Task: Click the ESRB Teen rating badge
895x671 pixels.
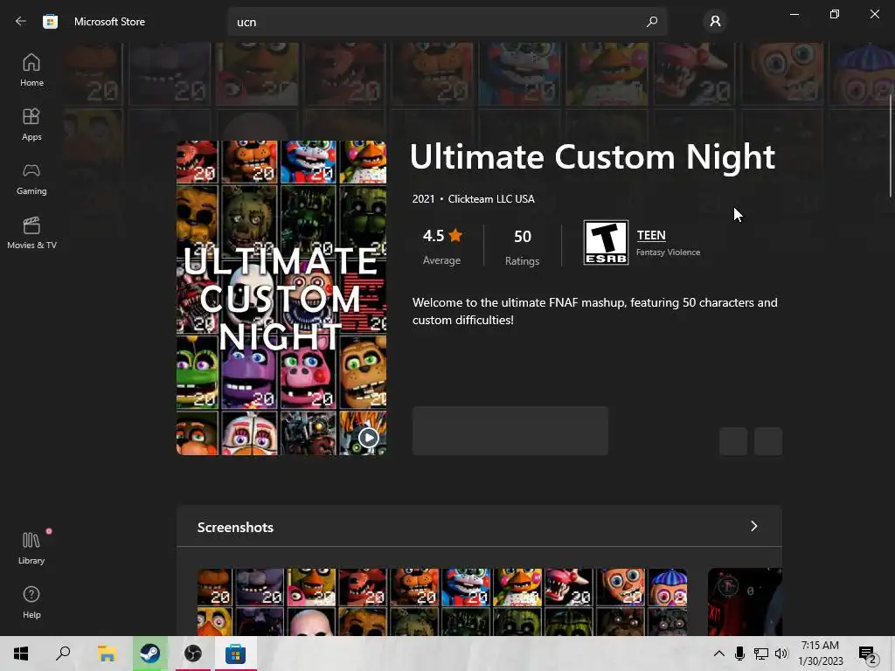Action: coord(606,243)
